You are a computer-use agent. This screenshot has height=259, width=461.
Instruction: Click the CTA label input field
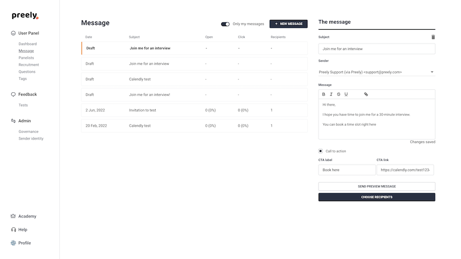coord(347,170)
